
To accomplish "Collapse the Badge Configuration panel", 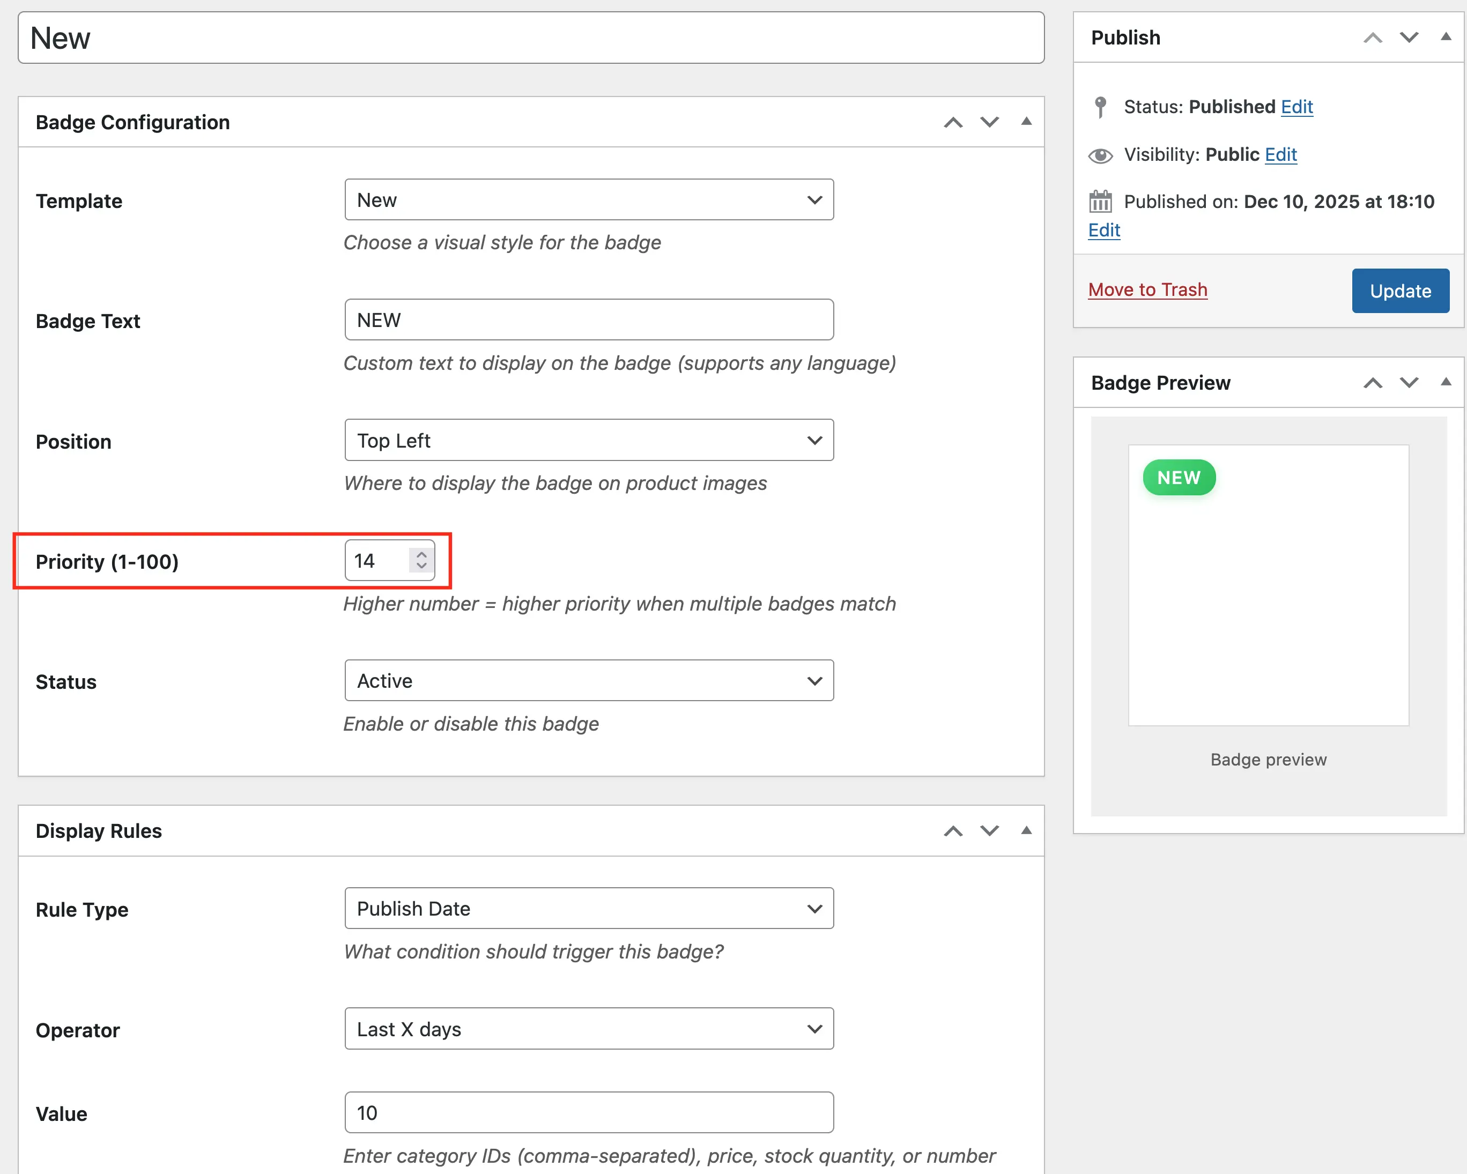I will (x=1026, y=122).
